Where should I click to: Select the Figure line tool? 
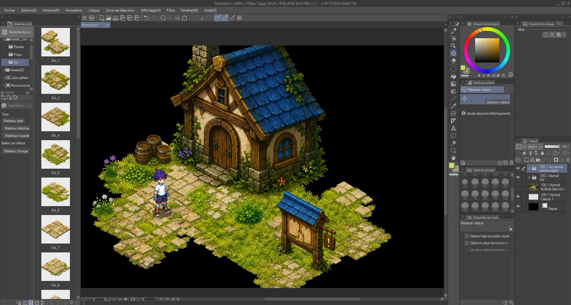point(453,98)
